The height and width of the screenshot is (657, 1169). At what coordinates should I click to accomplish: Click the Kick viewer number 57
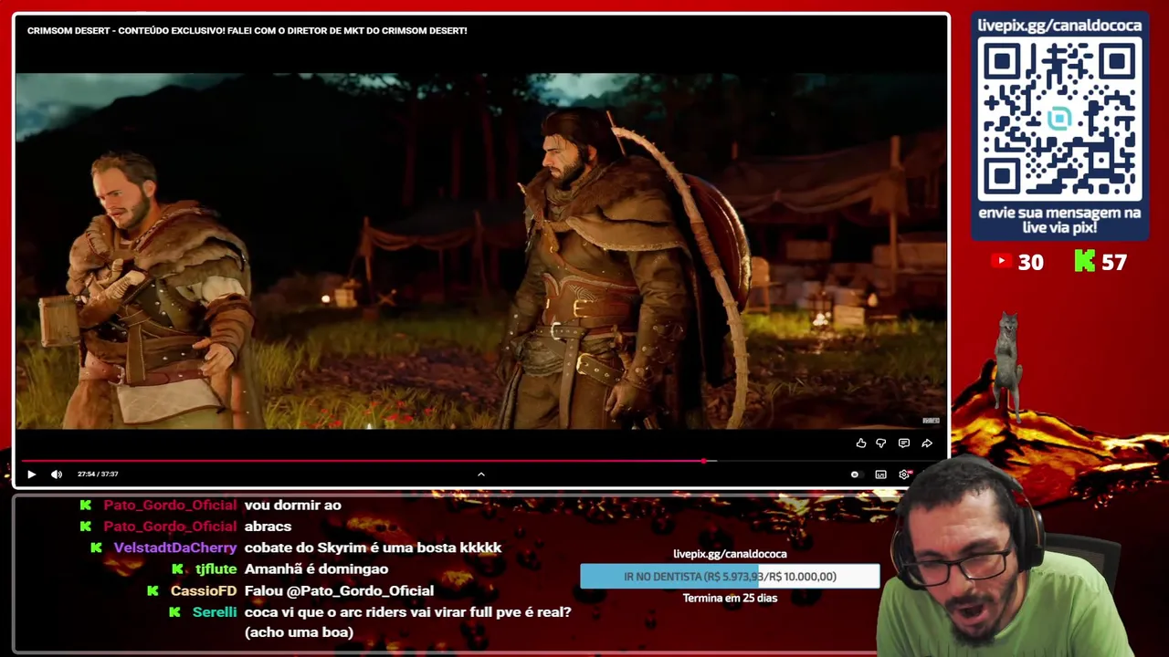pyautogui.click(x=1114, y=263)
